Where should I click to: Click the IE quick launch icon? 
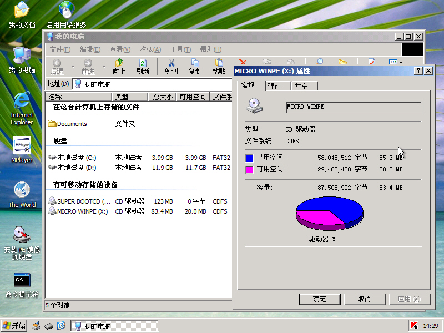click(61, 326)
